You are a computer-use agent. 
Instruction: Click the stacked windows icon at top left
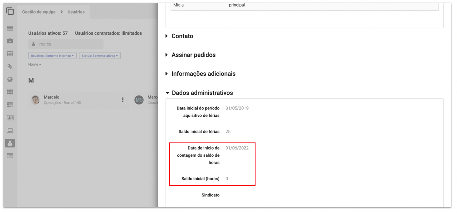[10, 11]
